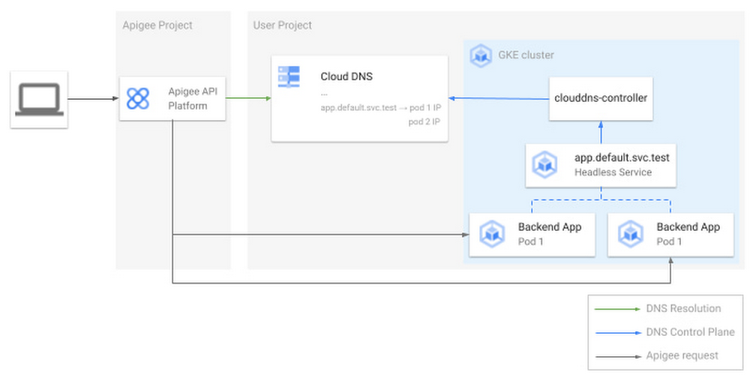Select the Apigee request legend label
The height and width of the screenshot is (378, 750).
(682, 355)
